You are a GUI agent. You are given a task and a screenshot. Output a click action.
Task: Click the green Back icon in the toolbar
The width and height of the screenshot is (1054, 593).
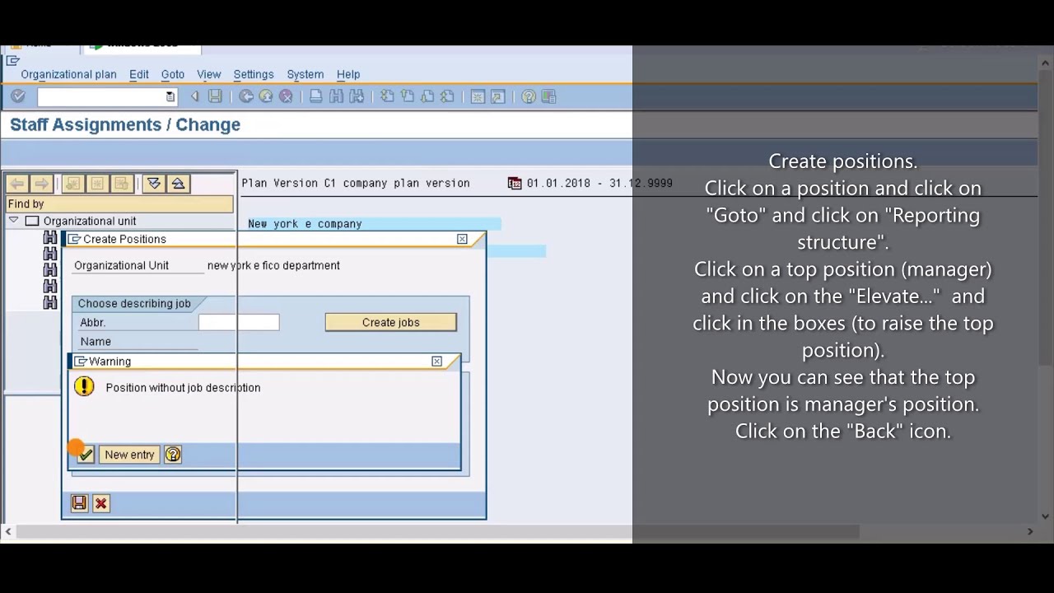click(x=246, y=97)
